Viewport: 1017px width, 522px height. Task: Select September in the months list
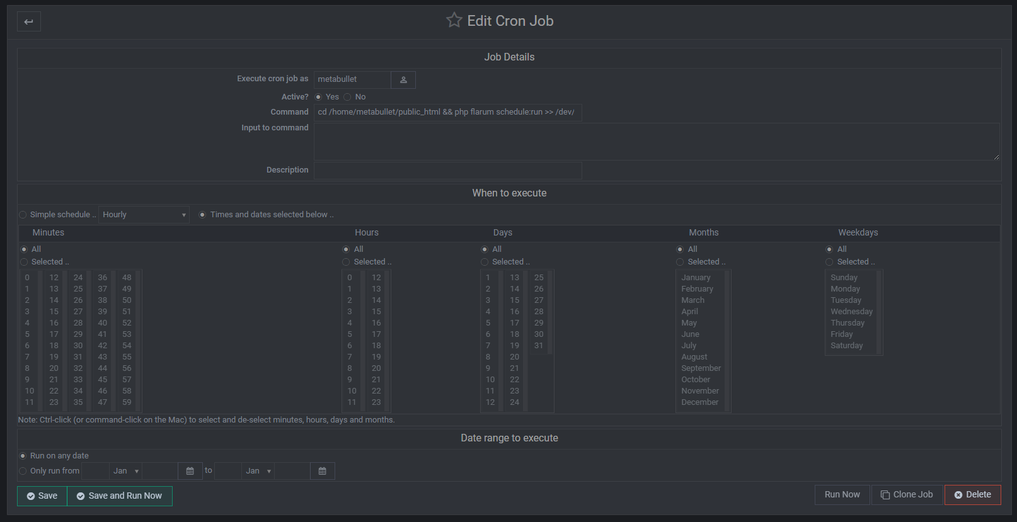(701, 368)
